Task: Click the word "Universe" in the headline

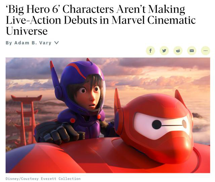Action: (x=27, y=31)
